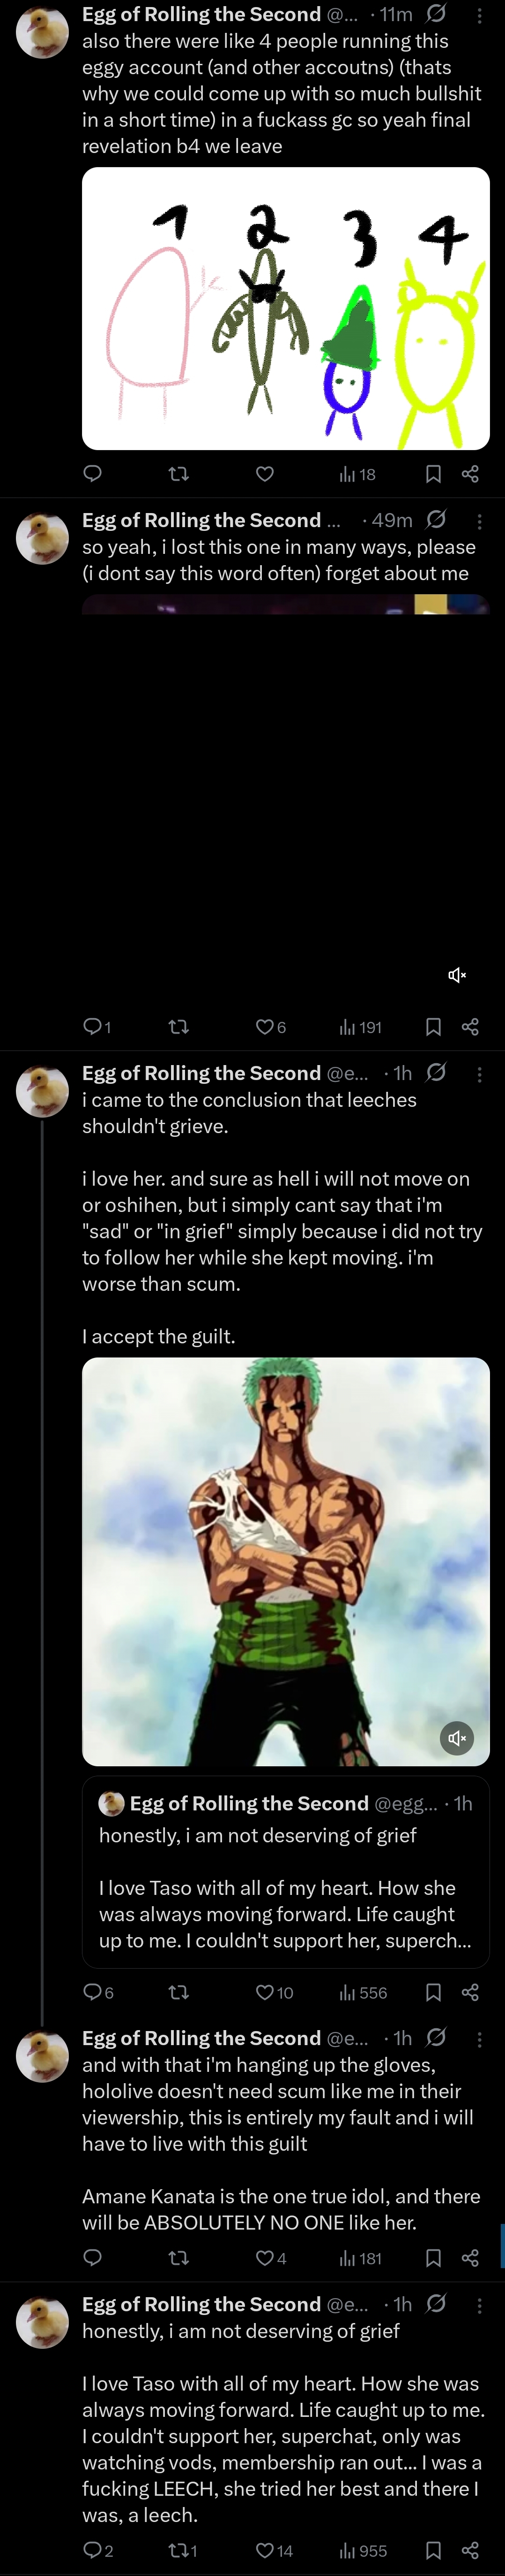Like the 'forget about me' tweet
This screenshot has height=2576, width=505.
point(265,1027)
